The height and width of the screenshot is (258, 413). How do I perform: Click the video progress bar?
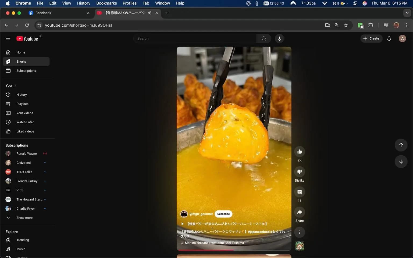[x=234, y=250]
